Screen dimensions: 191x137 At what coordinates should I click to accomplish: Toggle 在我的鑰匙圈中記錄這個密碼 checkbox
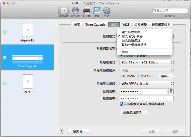tap(121, 104)
